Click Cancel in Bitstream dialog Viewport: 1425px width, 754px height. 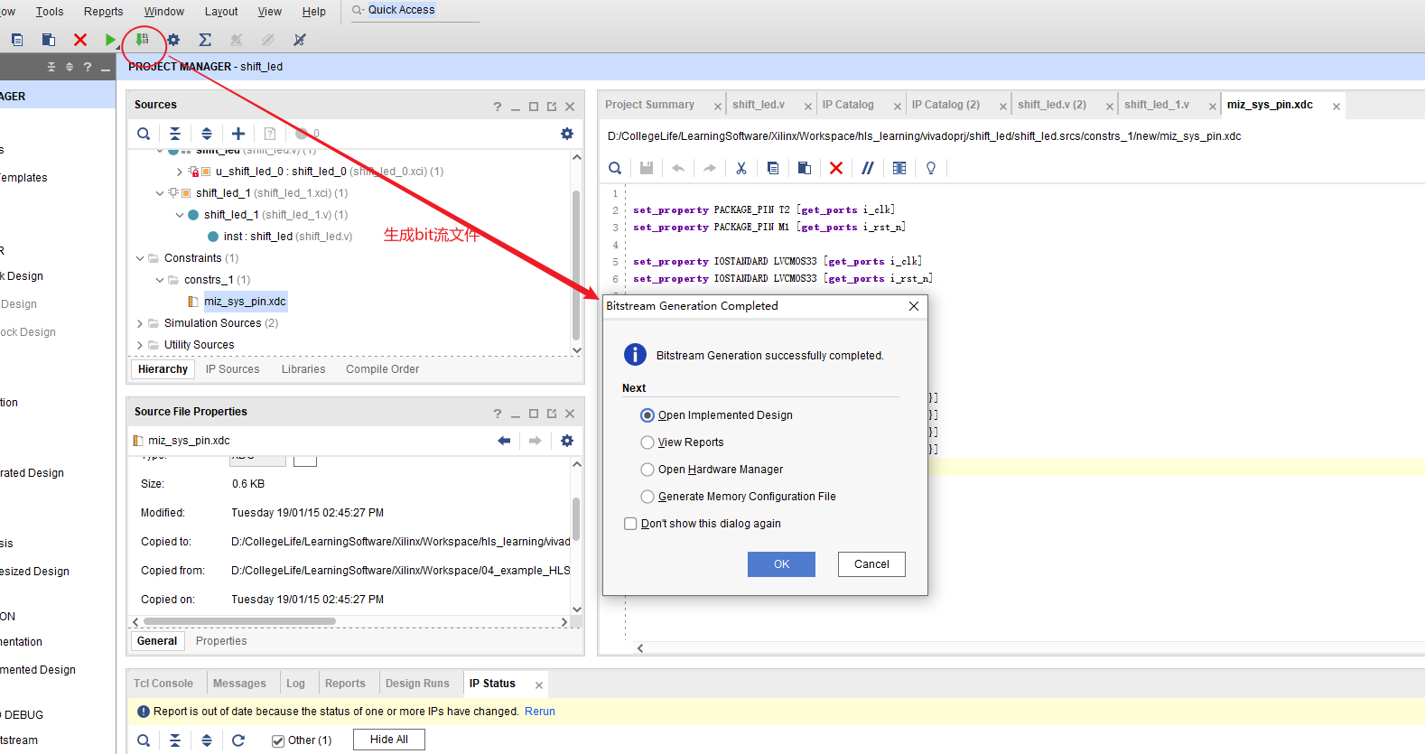pos(871,564)
